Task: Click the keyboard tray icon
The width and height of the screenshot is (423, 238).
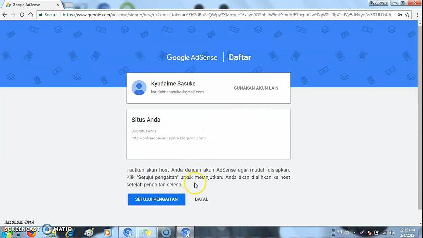Action: tap(347, 233)
